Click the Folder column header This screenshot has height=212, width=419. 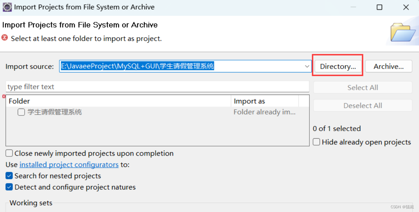(x=19, y=101)
